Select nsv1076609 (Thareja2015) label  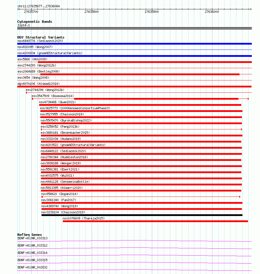(x=84, y=218)
